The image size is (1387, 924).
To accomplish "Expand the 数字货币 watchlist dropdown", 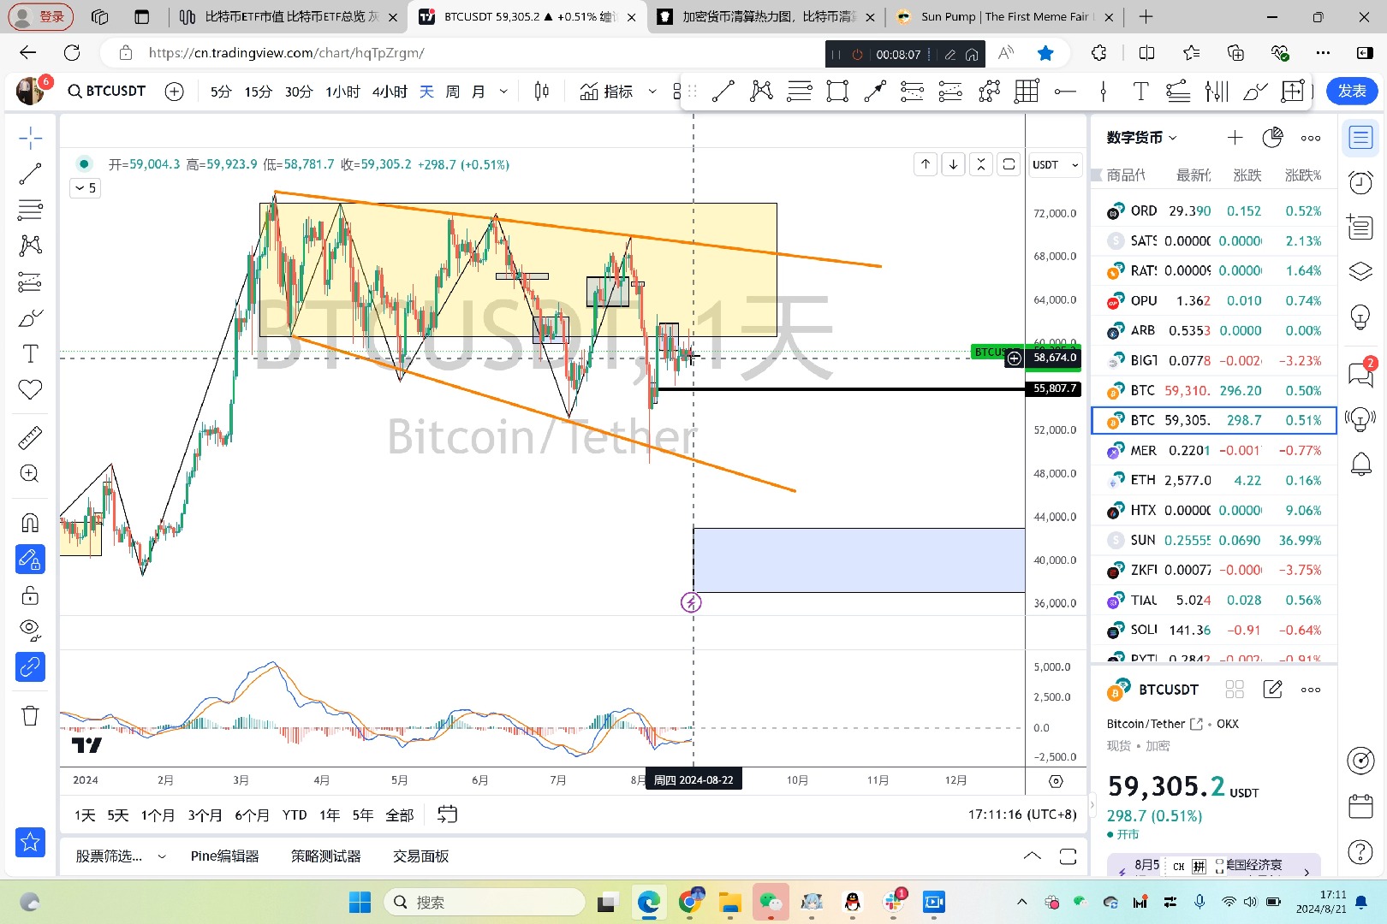I will [1141, 138].
